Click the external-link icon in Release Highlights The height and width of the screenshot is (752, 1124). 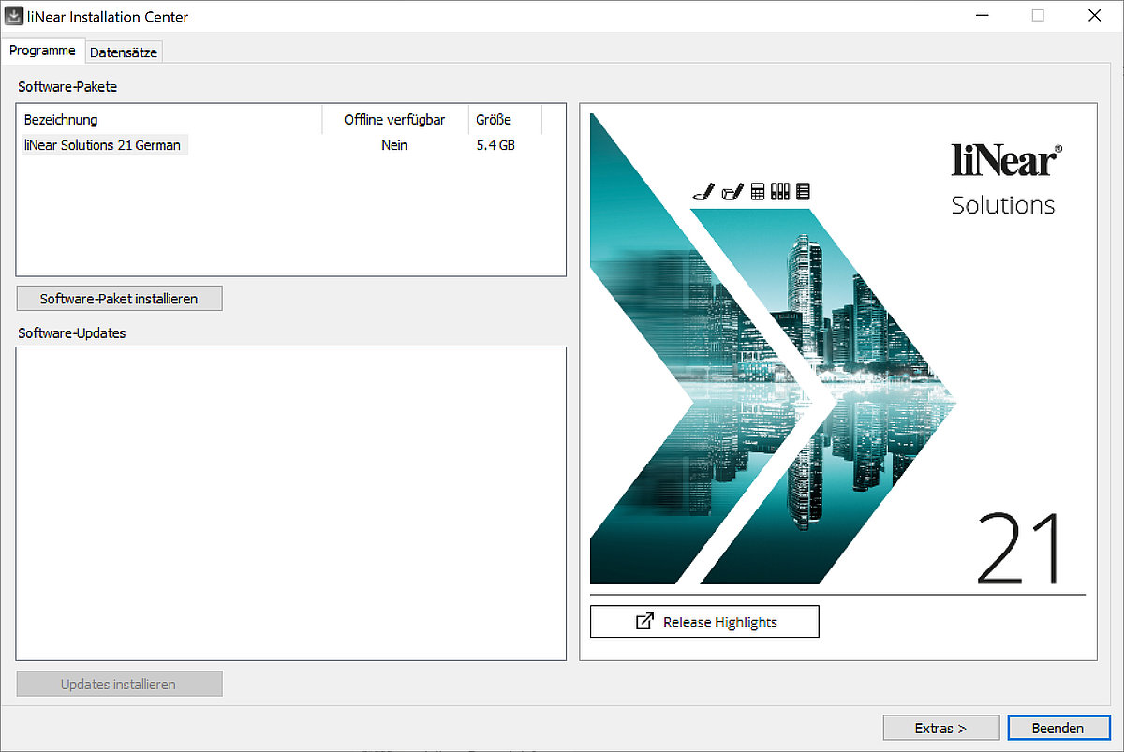(644, 622)
